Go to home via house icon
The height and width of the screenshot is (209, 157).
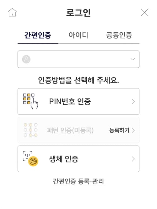coord(12,13)
